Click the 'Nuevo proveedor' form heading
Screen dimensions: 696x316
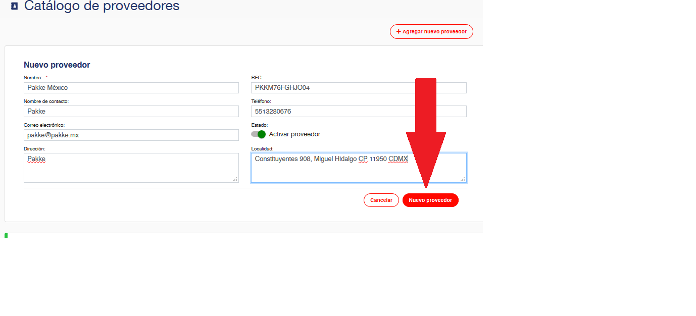click(57, 65)
